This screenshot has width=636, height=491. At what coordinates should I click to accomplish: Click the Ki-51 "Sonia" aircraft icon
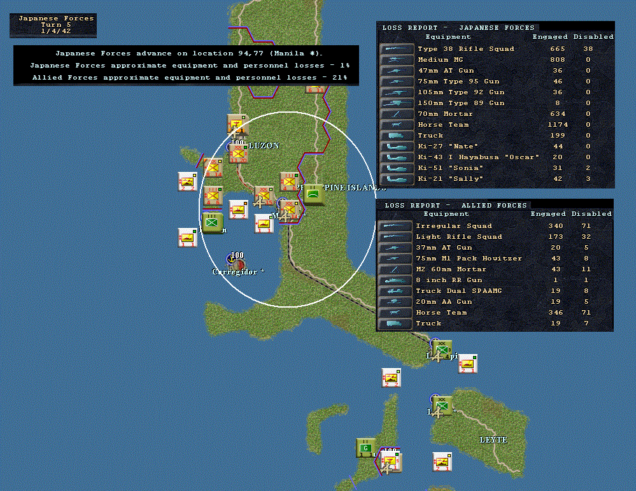[x=397, y=168]
